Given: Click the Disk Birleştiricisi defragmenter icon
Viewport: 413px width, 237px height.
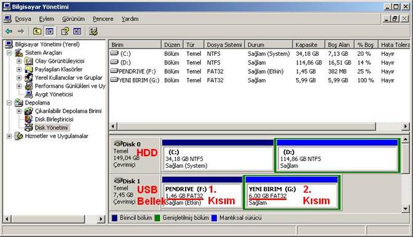Looking at the screenshot, I should click(x=29, y=119).
